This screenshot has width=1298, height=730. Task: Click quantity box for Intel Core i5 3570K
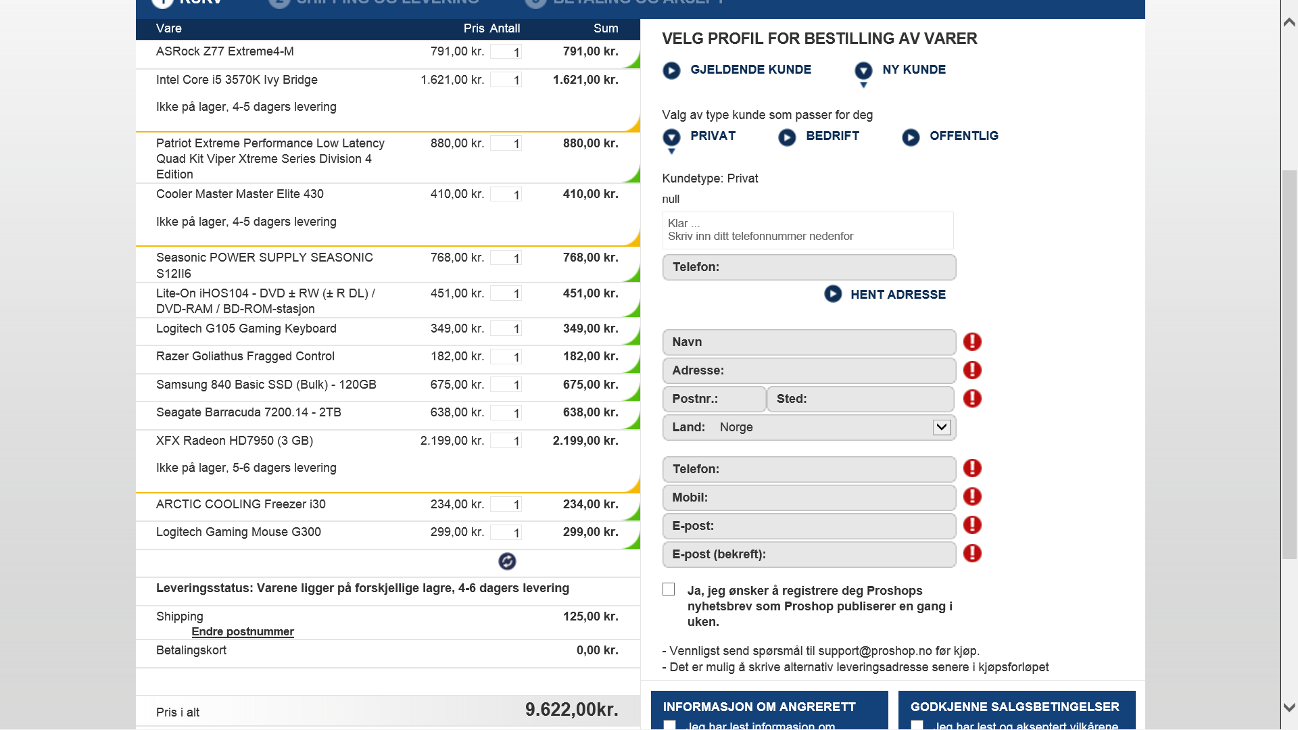pyautogui.click(x=506, y=80)
